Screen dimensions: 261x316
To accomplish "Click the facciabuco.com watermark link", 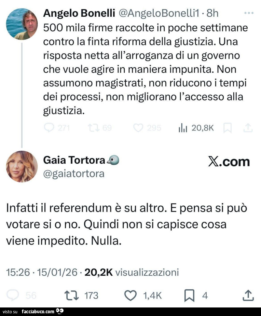I will click(38, 312).
